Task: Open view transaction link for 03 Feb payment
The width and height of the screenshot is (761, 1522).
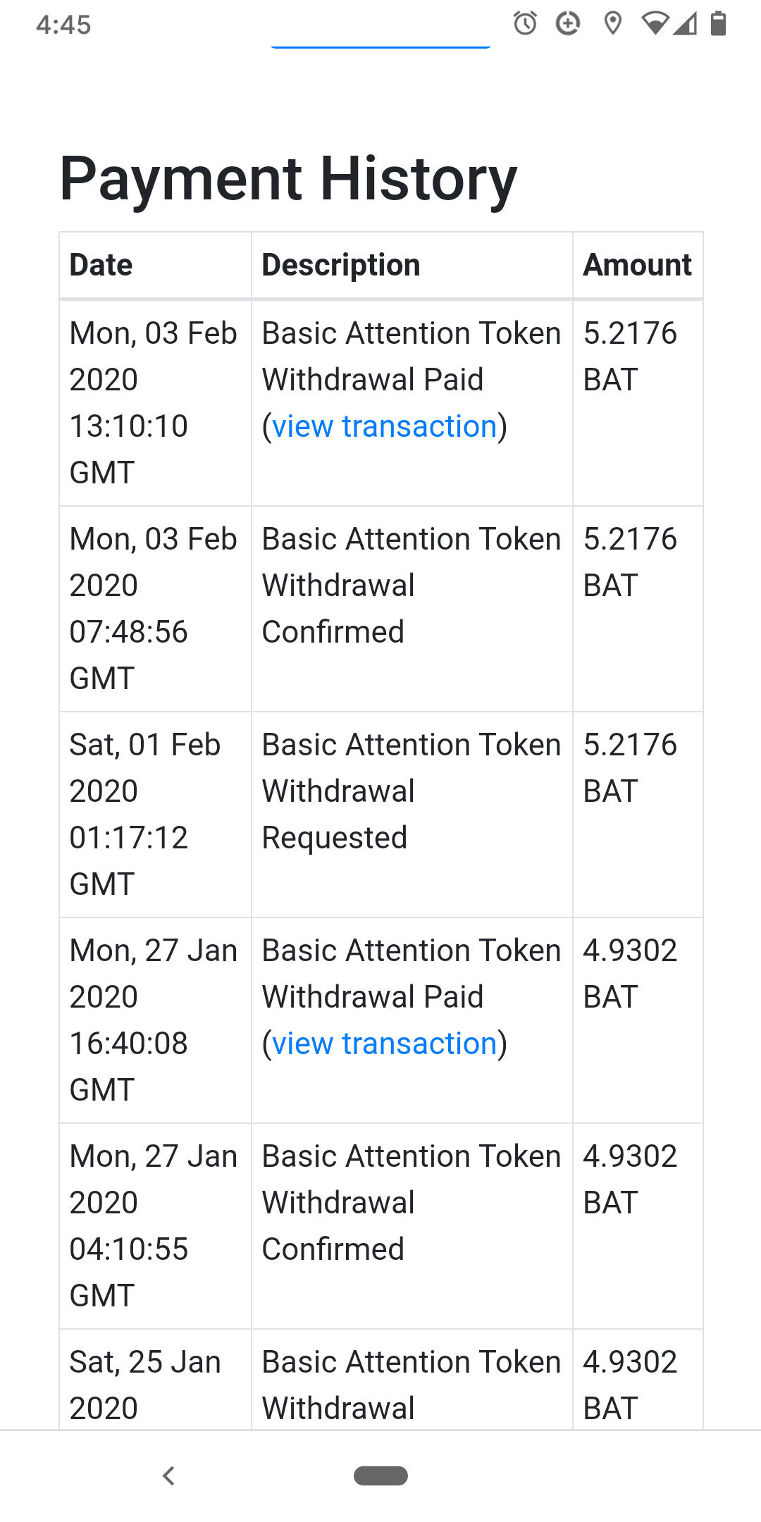Action: point(385,426)
